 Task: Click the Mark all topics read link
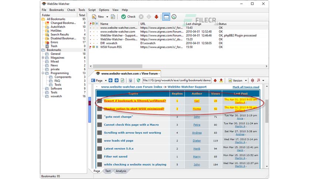246,87
